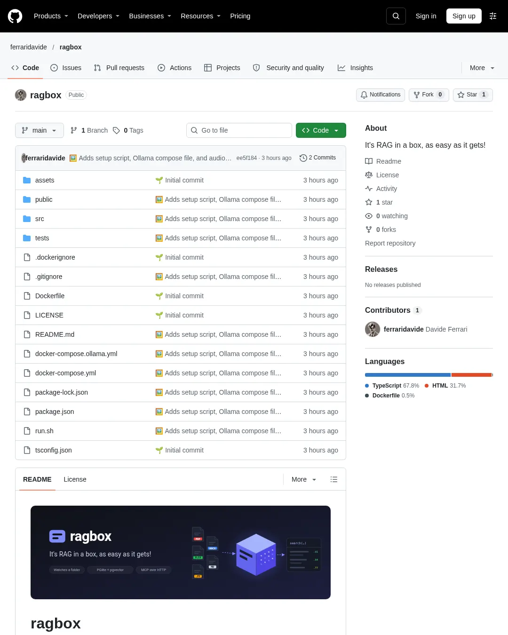Open package-lock.json file
Viewport: 508px width, 635px height.
pos(62,392)
